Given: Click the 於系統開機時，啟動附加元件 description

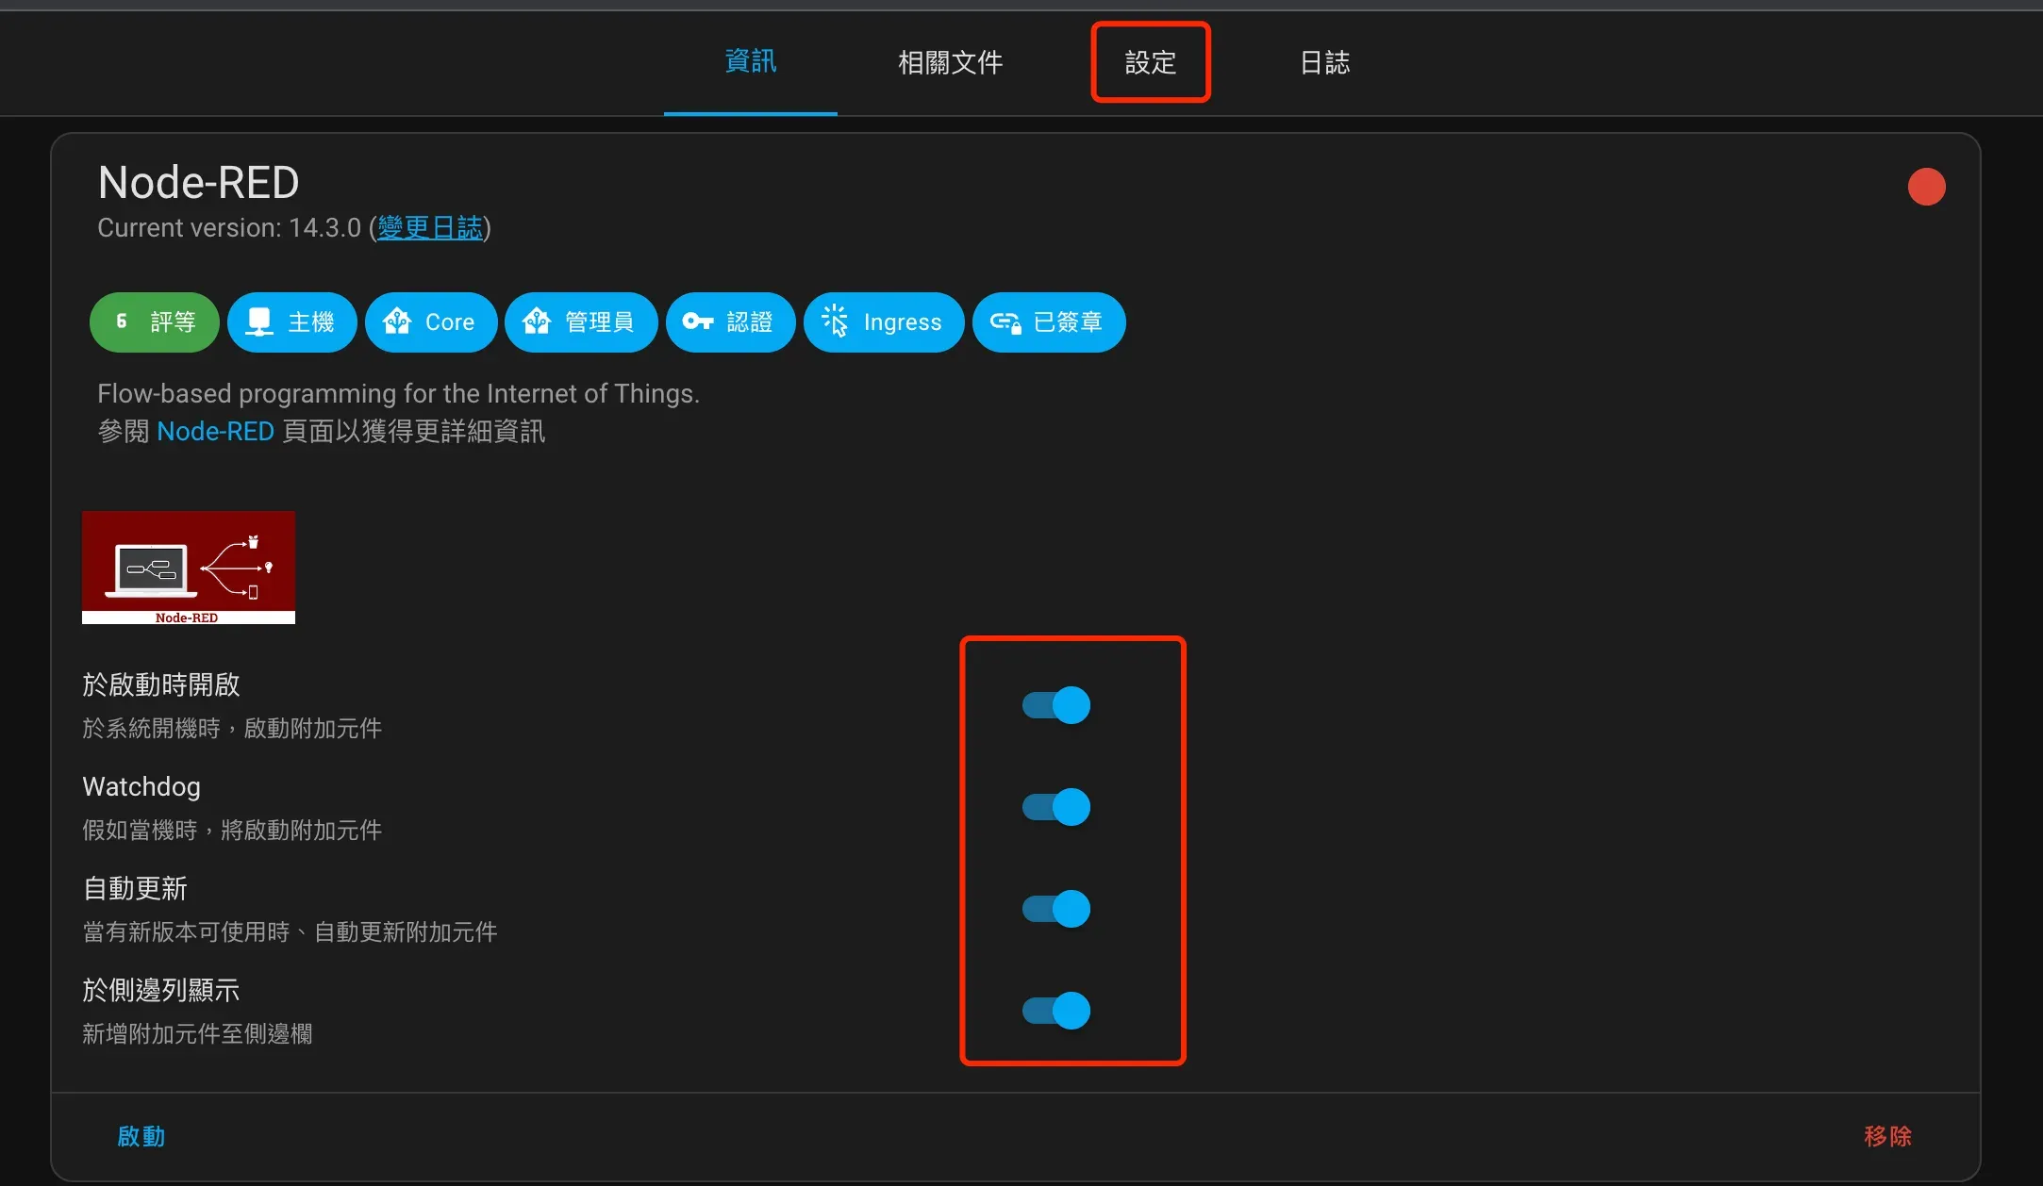Looking at the screenshot, I should pyautogui.click(x=232, y=729).
